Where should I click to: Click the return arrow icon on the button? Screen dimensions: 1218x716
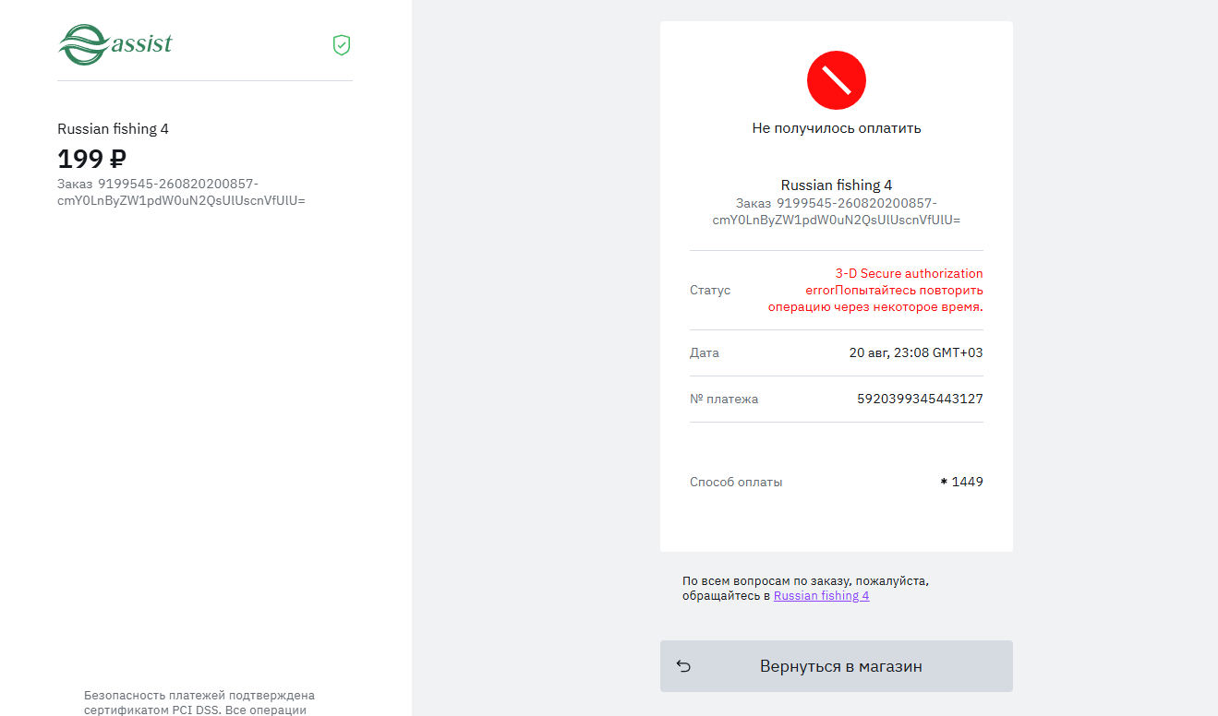[683, 666]
